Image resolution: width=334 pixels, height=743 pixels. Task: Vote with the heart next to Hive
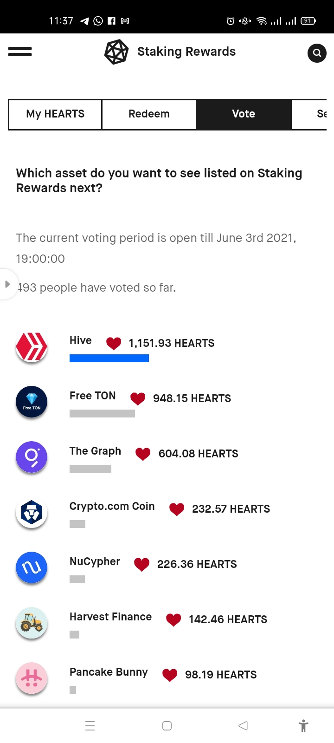[114, 344]
